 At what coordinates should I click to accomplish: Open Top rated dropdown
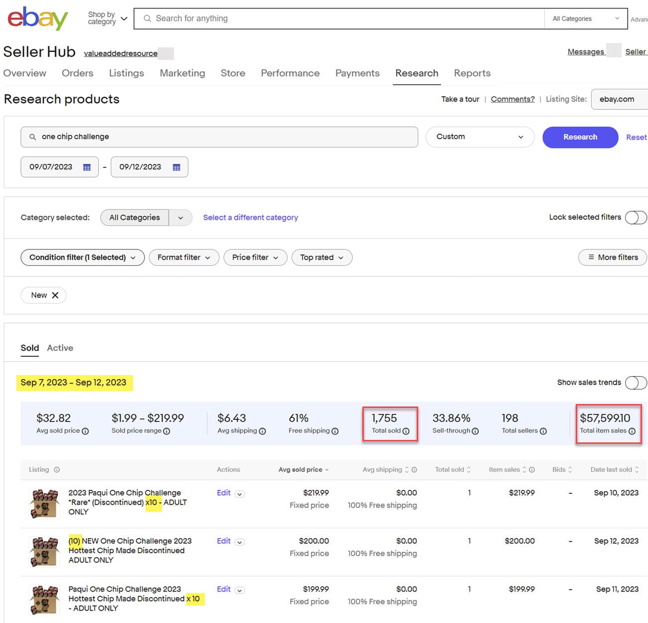point(322,257)
